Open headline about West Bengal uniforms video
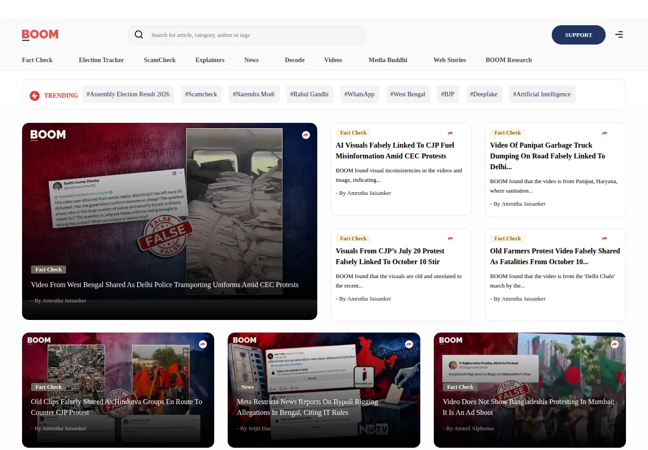The height and width of the screenshot is (450, 648). point(165,285)
